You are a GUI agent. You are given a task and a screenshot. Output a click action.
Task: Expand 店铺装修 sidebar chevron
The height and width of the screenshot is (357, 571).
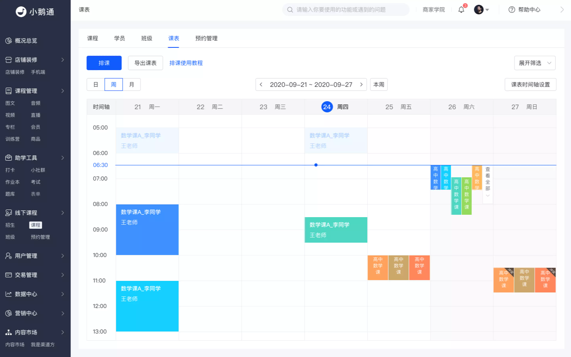coord(63,60)
